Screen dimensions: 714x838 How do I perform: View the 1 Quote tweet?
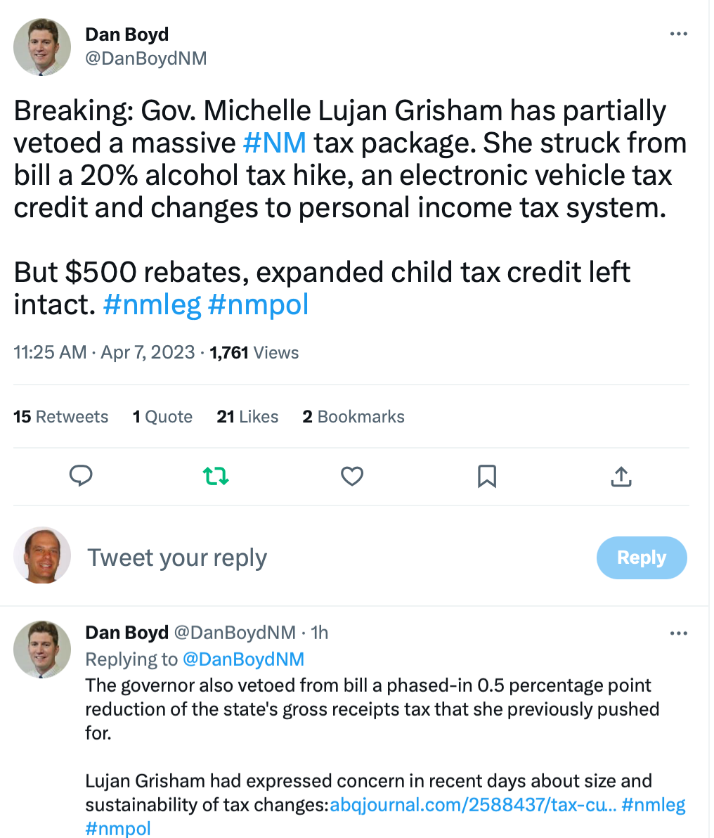pyautogui.click(x=162, y=417)
